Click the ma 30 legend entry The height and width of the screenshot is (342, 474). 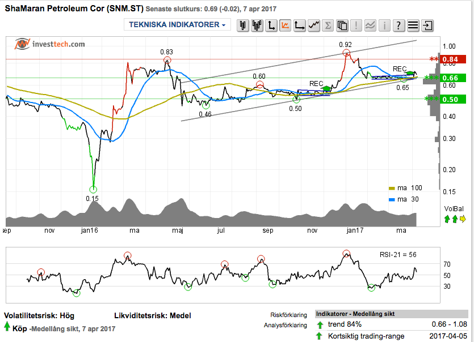[x=404, y=199]
